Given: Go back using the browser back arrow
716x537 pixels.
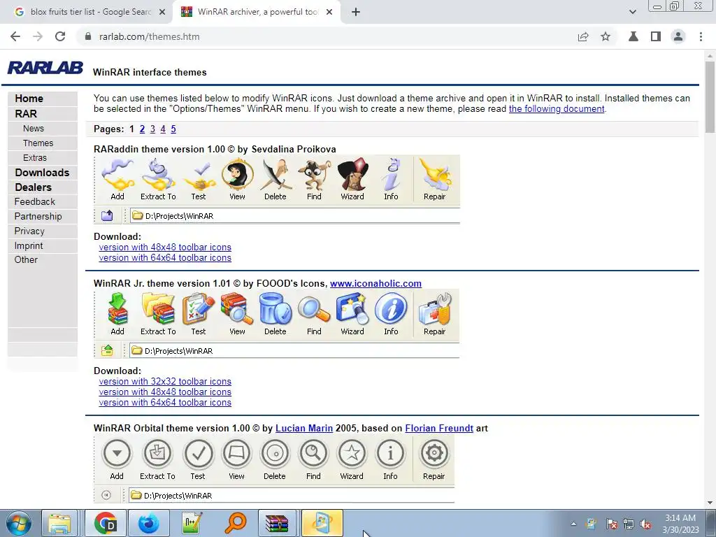Looking at the screenshot, I should 15,36.
